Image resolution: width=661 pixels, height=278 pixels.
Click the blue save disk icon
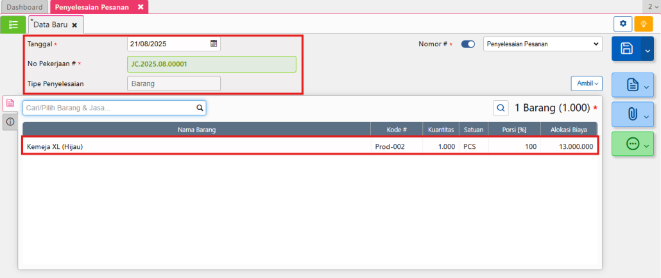tap(627, 49)
